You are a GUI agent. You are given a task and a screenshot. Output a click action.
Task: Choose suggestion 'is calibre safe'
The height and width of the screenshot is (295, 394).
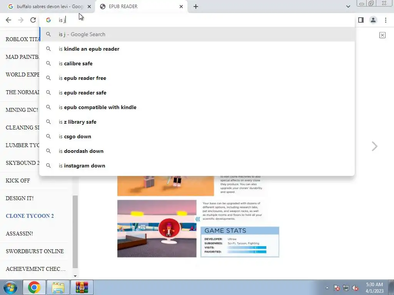click(197, 63)
